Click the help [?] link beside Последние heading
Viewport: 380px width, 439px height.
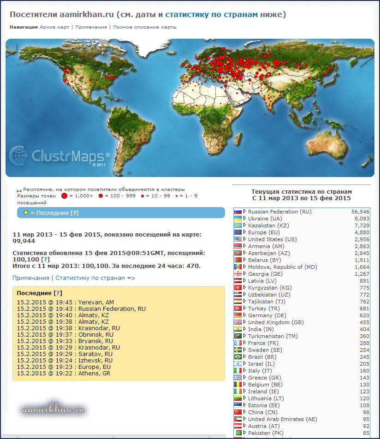58,293
